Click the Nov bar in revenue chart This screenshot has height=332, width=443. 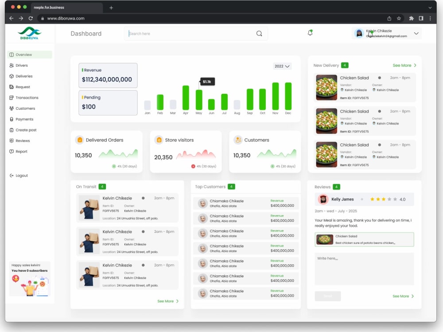tap(275, 96)
